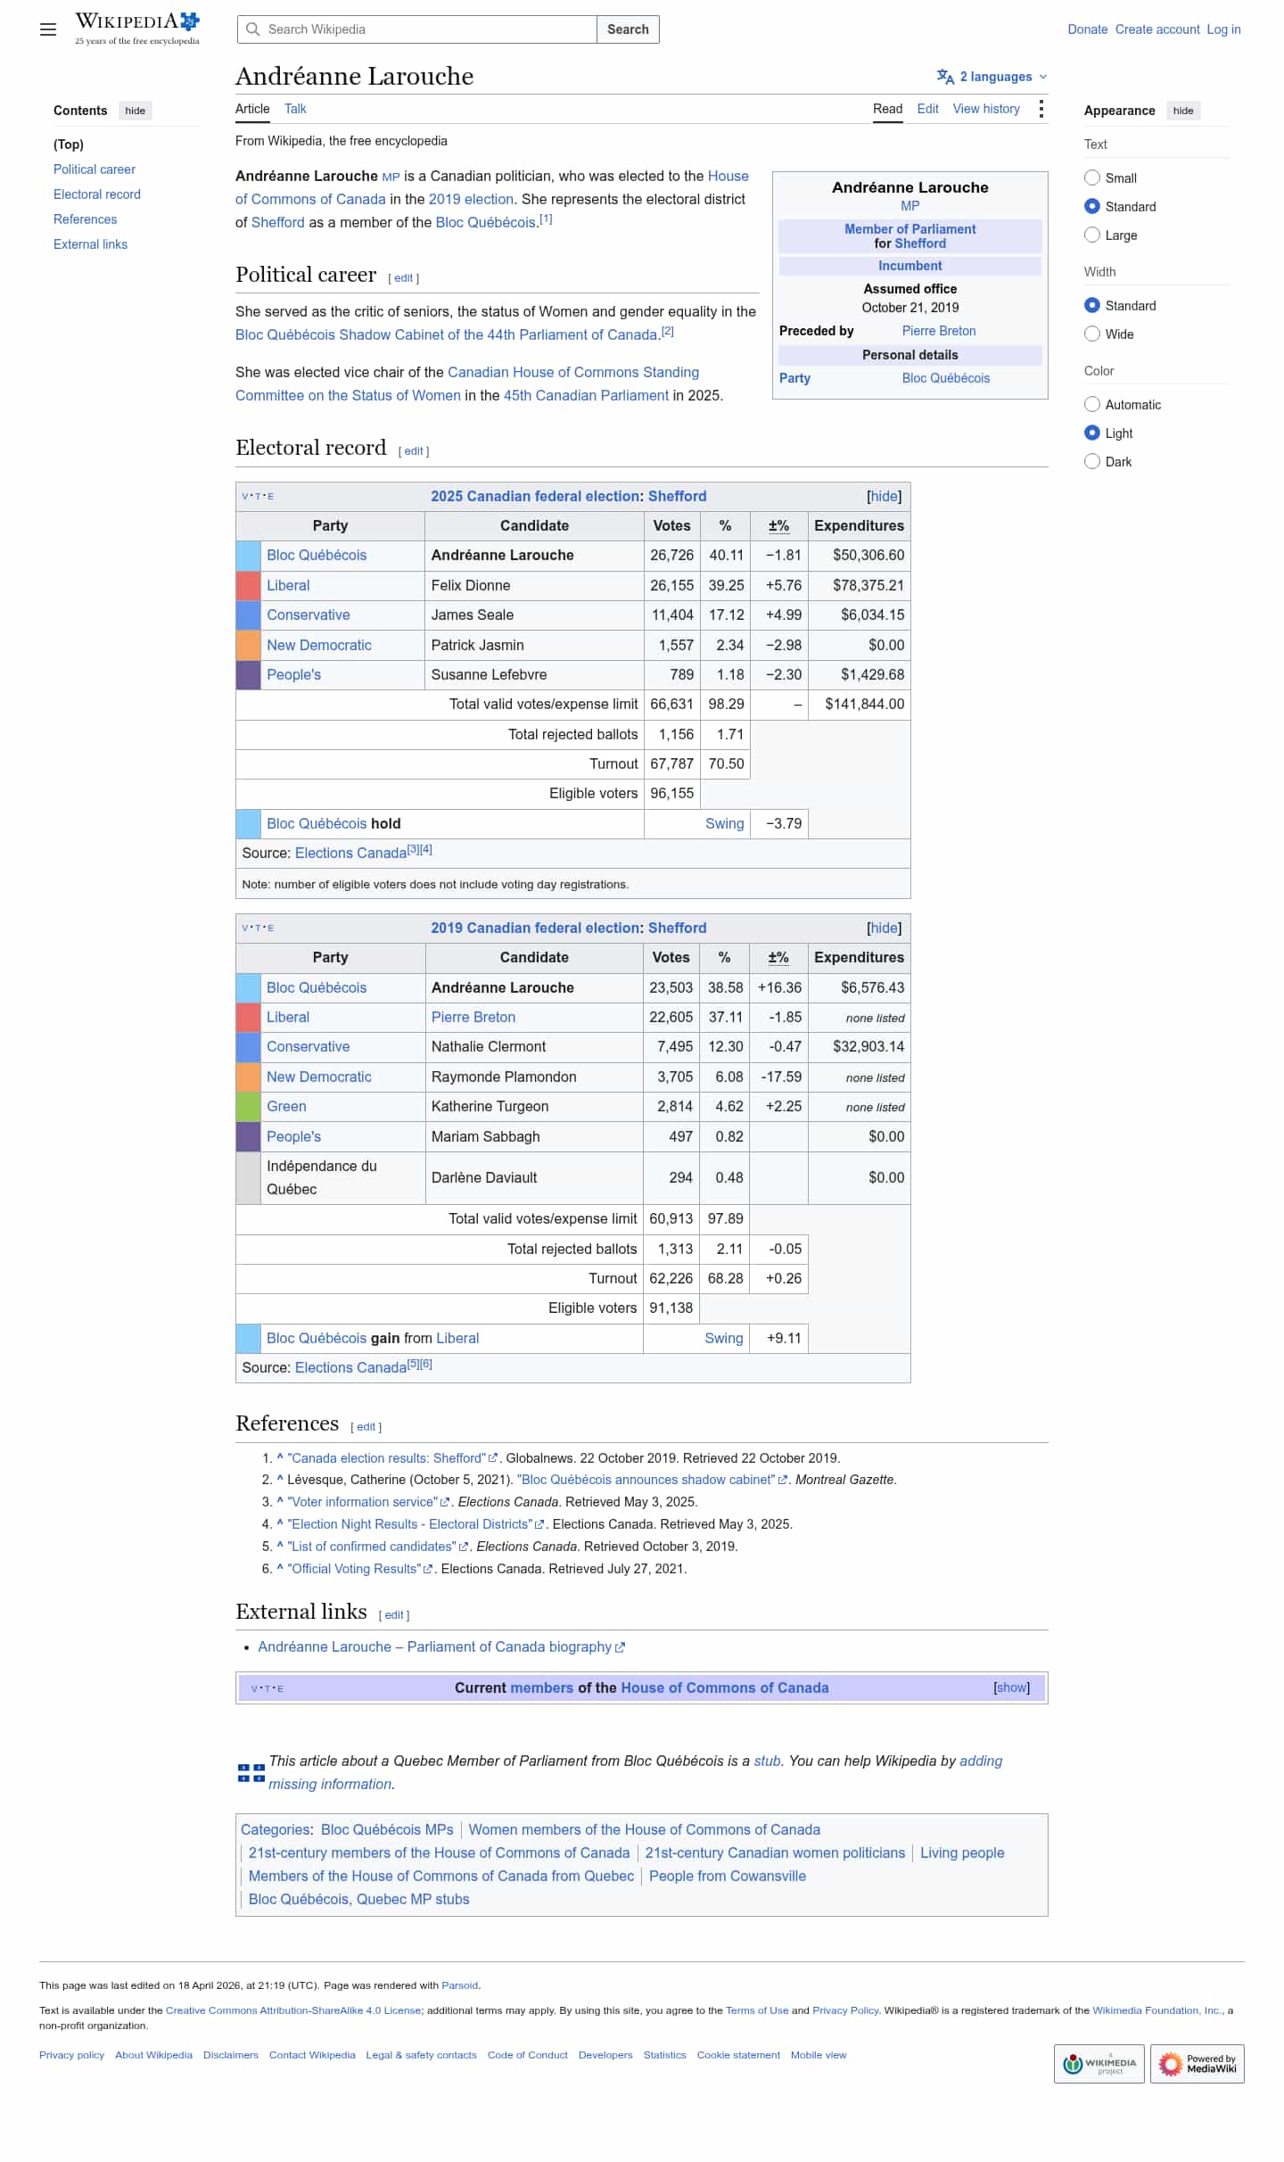Viewport: 1284px width, 2162px height.
Task: Open the main menu hamburger icon
Action: 48,29
